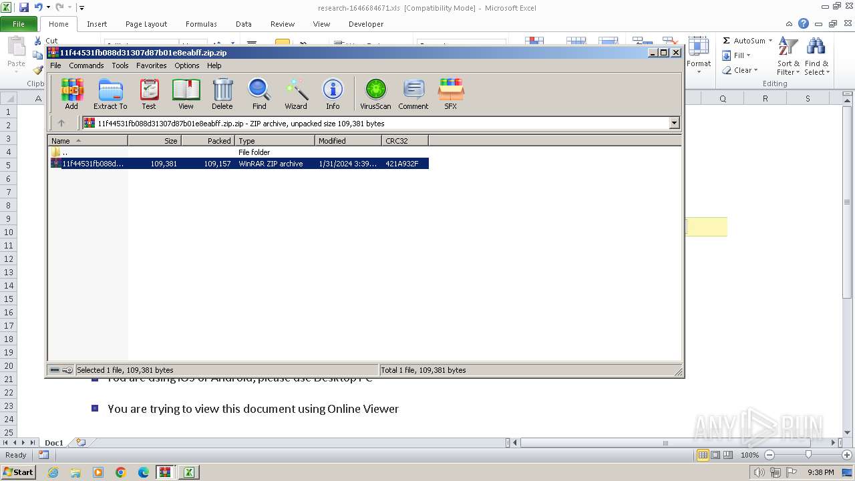The width and height of the screenshot is (855, 481).
Task: Click the SFX archive icon
Action: tap(451, 94)
